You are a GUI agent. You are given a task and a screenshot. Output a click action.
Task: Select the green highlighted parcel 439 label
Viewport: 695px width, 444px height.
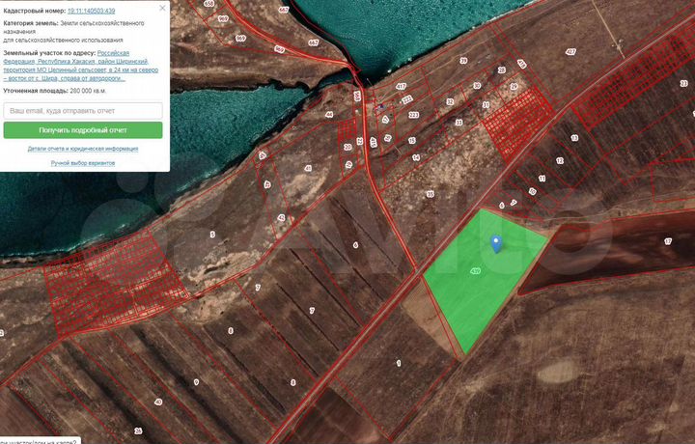click(476, 270)
